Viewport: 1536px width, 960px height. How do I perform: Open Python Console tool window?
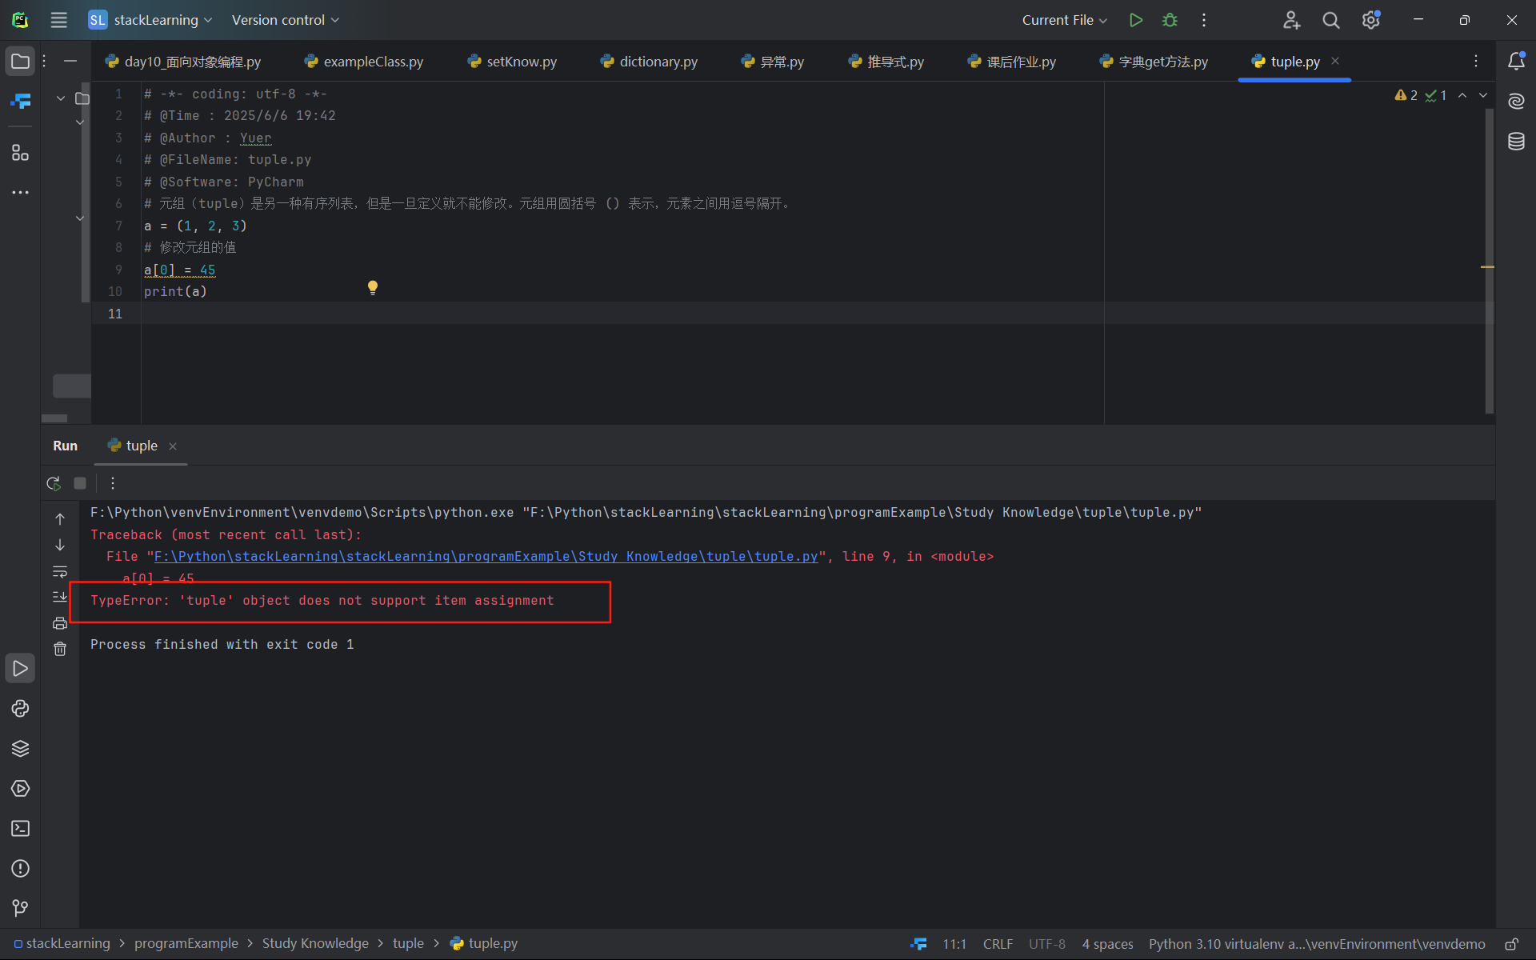tap(20, 709)
